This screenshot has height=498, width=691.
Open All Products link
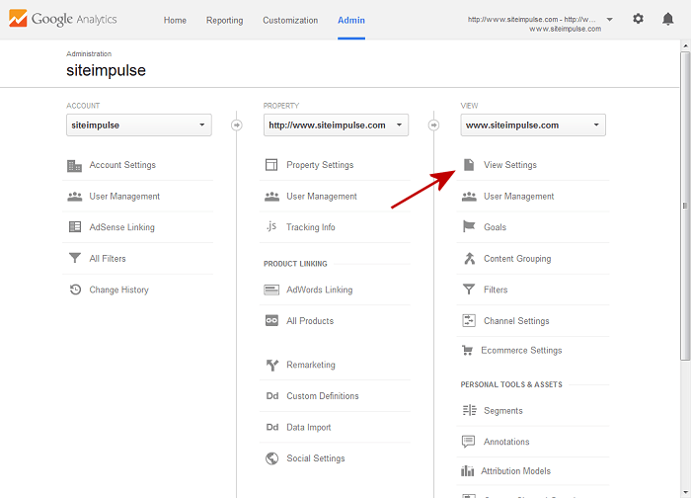(310, 321)
